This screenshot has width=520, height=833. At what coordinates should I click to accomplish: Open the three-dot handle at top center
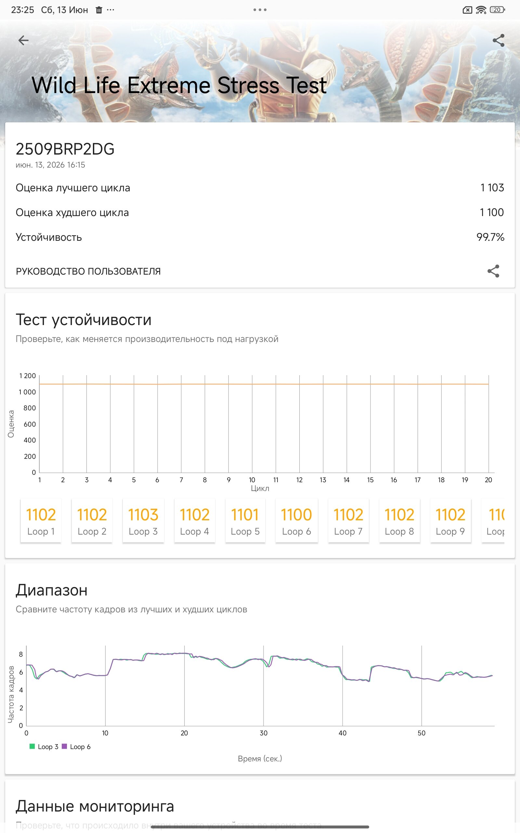(x=260, y=10)
